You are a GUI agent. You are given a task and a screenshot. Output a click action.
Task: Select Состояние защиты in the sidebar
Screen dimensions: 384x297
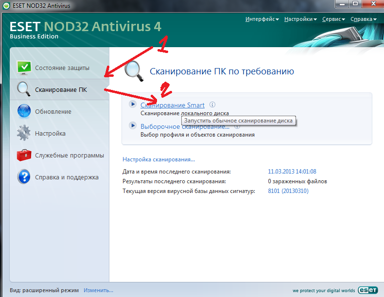(62, 68)
